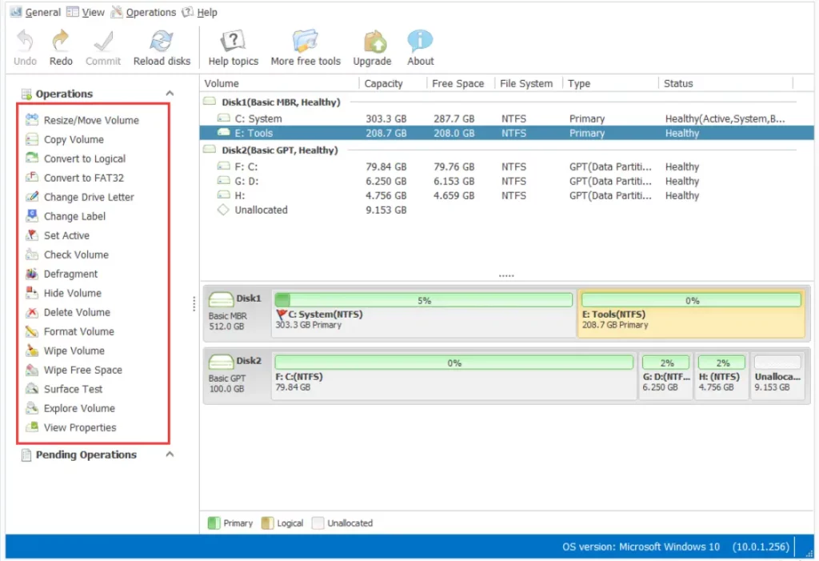Click Format Volume link
The height and width of the screenshot is (561, 819).
point(78,331)
